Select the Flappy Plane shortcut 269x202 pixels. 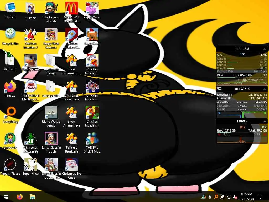pyautogui.click(x=30, y=63)
